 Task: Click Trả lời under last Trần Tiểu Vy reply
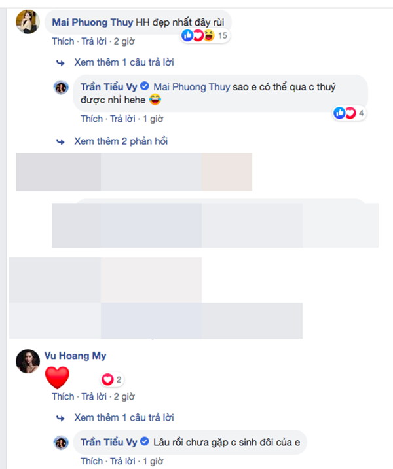click(x=122, y=461)
